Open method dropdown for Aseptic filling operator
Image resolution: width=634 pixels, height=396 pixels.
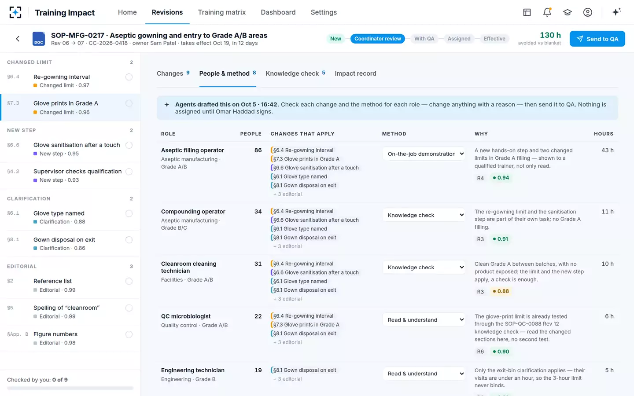tap(424, 154)
